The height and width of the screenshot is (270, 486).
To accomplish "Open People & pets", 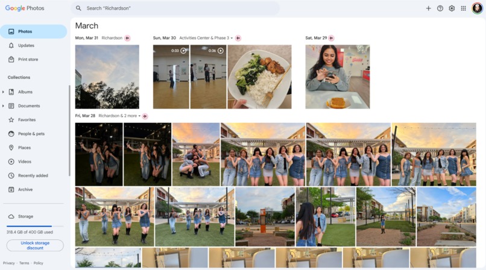I will pyautogui.click(x=31, y=134).
